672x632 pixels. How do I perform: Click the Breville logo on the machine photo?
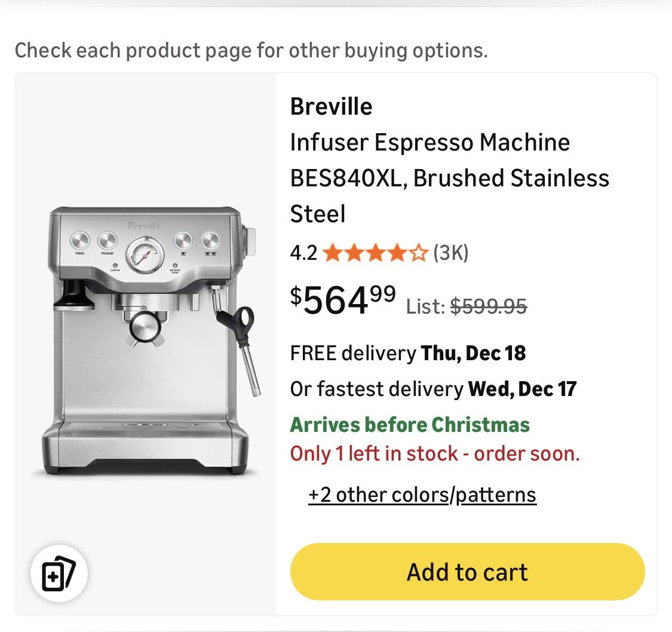(x=144, y=226)
